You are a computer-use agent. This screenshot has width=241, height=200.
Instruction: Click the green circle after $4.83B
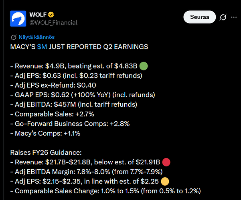144,66
